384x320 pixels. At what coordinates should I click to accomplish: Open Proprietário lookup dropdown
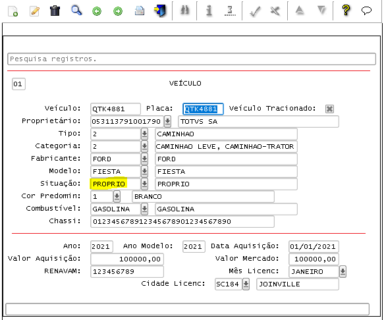pyautogui.click(x=167, y=121)
